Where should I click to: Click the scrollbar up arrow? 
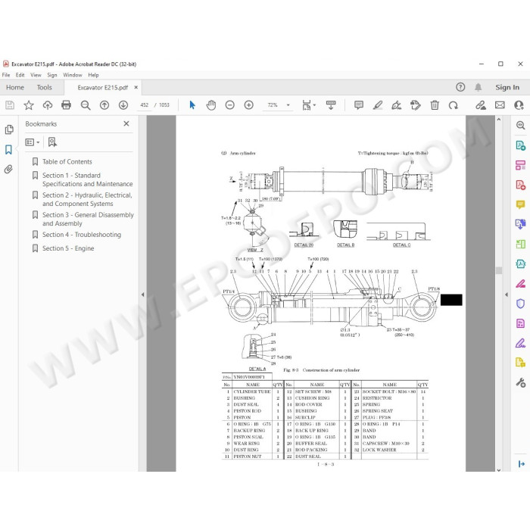[499, 120]
